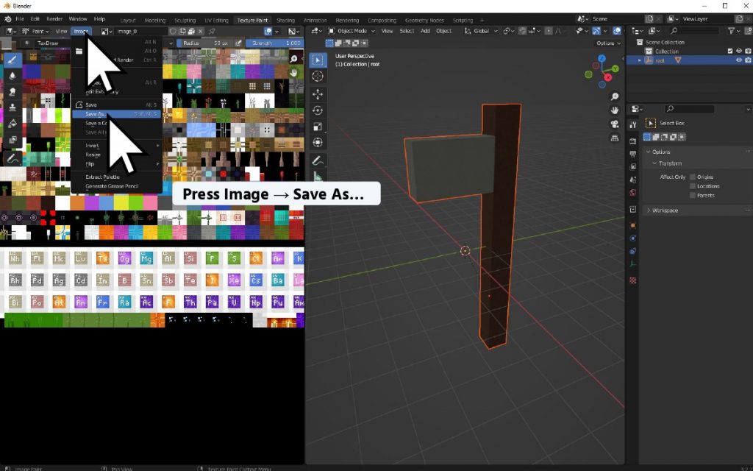The image size is (753, 471).
Task: Click the red X axis gizmo ball
Action: (608, 77)
